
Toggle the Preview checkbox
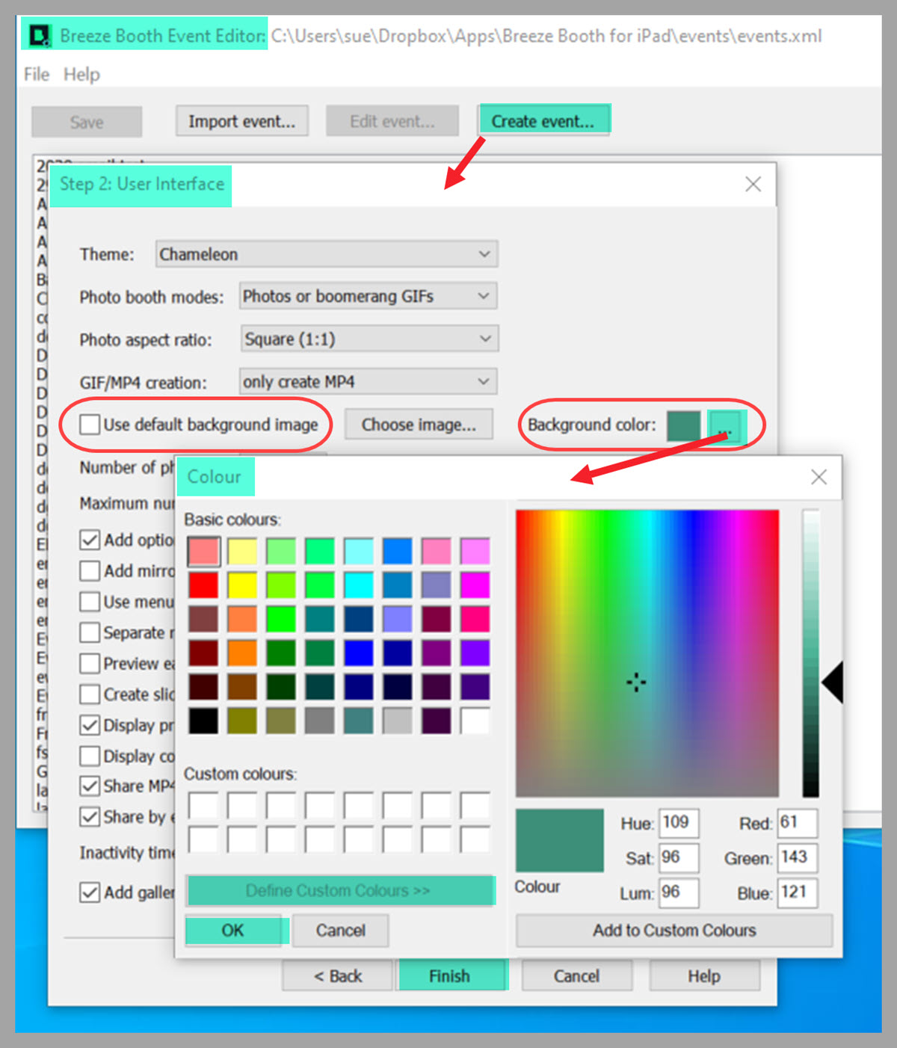[90, 664]
